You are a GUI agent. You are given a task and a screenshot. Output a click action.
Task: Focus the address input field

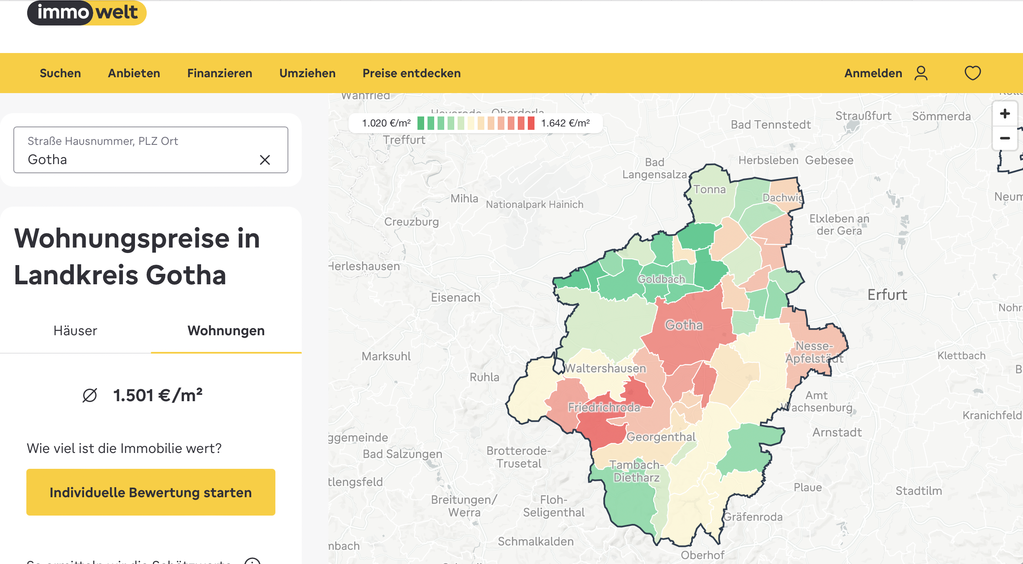[151, 150]
